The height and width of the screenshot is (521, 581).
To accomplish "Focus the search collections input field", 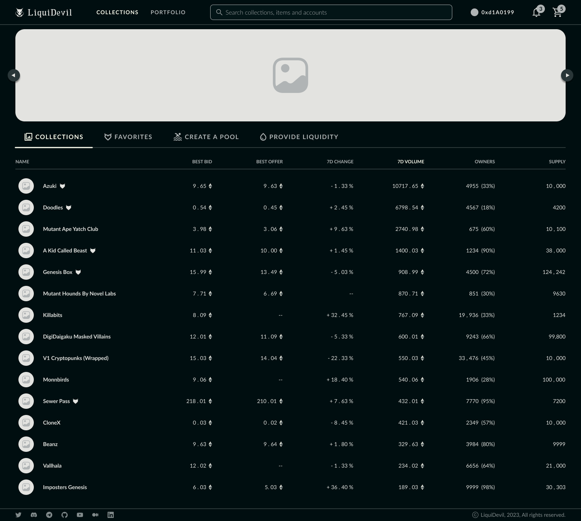I will 331,12.
